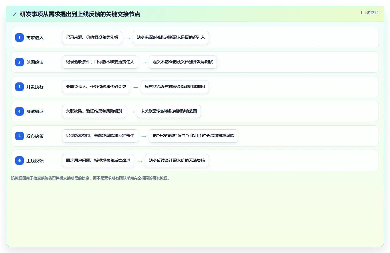Image resolution: width=390 pixels, height=253 pixels.
Task: Click the 开发执行 step label
Action: pyautogui.click(x=35, y=87)
